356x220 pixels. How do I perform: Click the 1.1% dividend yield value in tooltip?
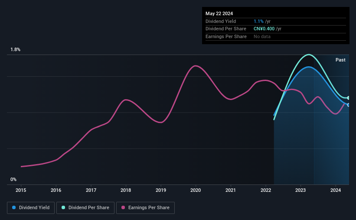(x=258, y=21)
